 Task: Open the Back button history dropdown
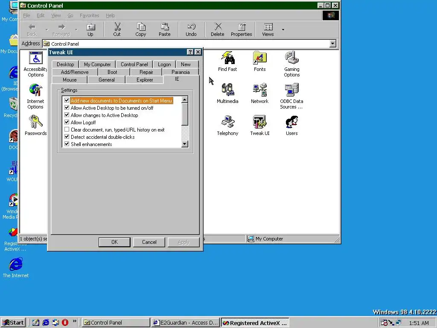click(47, 29)
